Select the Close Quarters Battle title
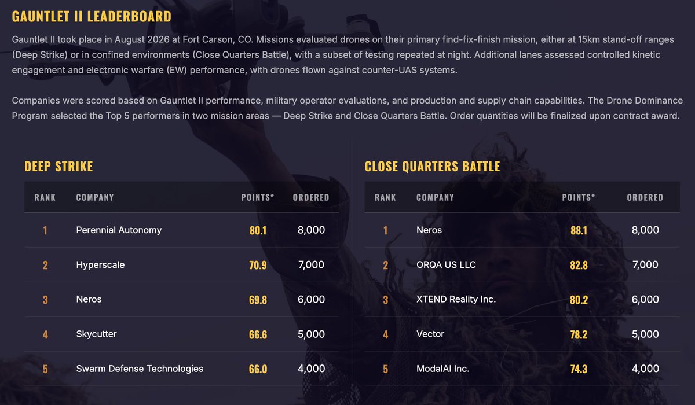695x405 pixels. coord(432,167)
